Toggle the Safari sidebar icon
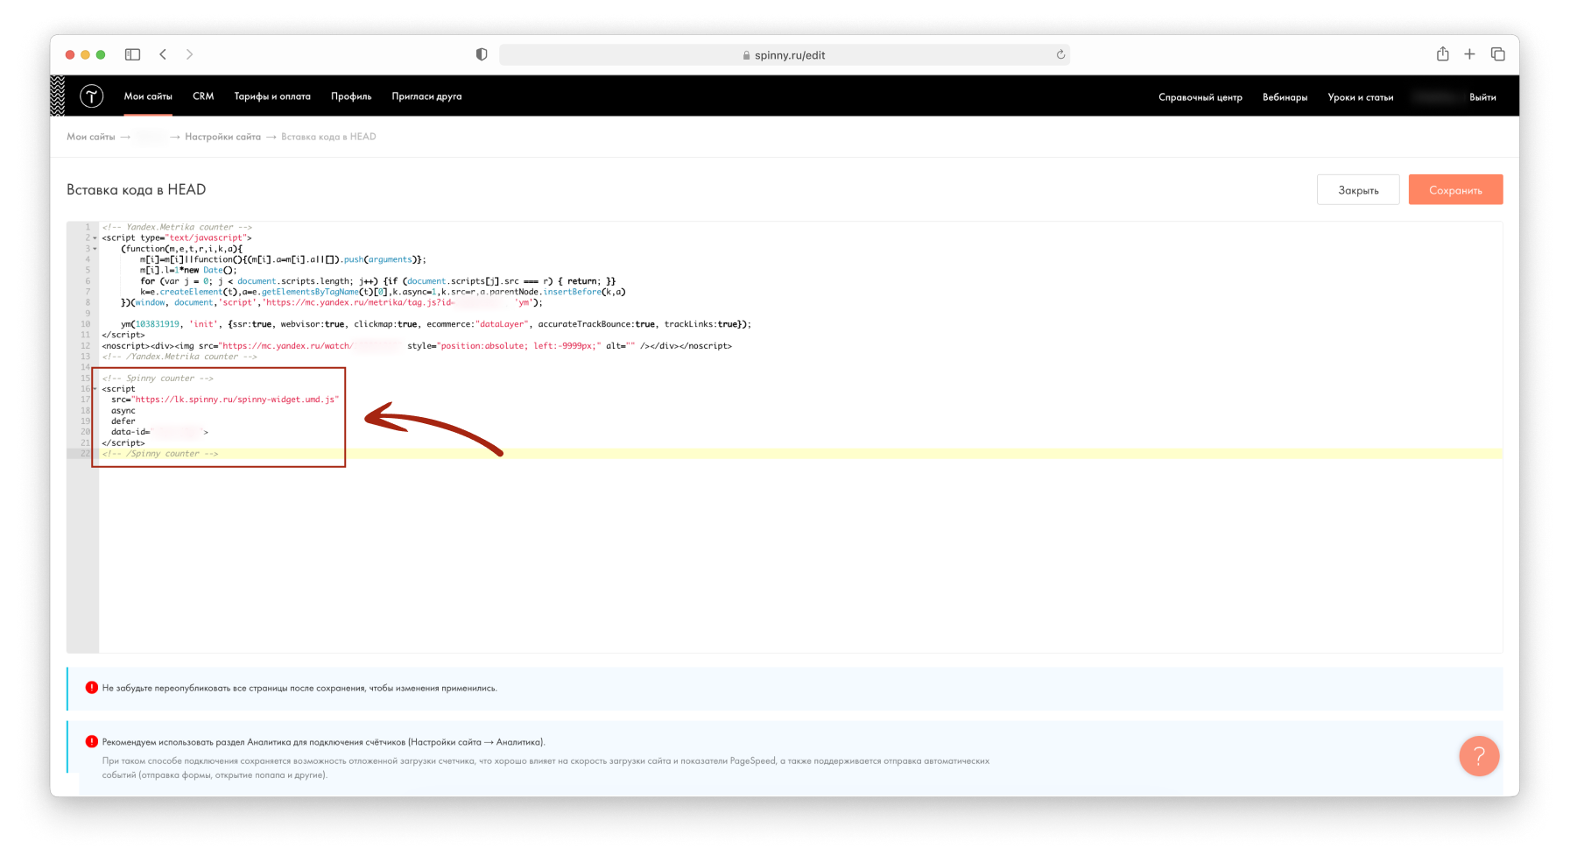This screenshot has height=863, width=1570. (132, 54)
